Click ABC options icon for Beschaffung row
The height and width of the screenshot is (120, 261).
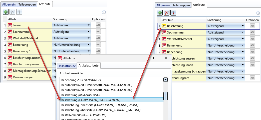[252, 26]
